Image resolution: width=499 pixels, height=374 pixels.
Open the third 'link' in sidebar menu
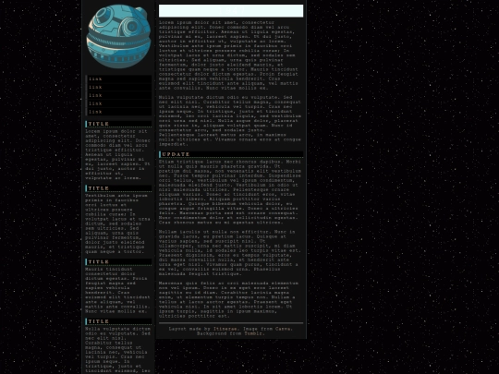(x=118, y=95)
